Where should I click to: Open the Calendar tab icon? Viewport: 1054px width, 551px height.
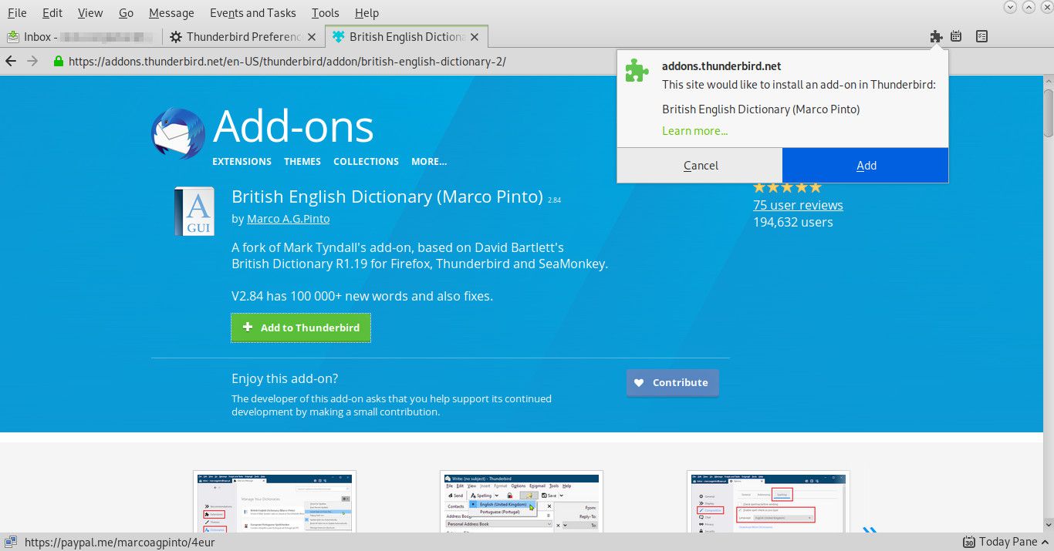[956, 36]
